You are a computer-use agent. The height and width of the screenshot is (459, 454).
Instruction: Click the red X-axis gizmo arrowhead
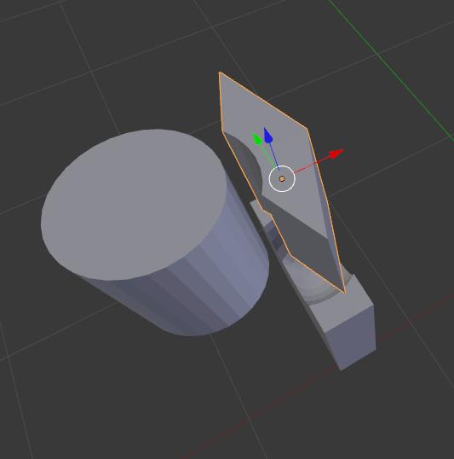pos(336,154)
